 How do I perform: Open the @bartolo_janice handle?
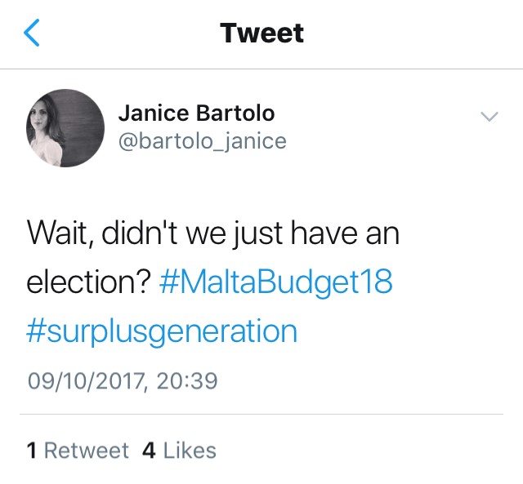pos(203,141)
